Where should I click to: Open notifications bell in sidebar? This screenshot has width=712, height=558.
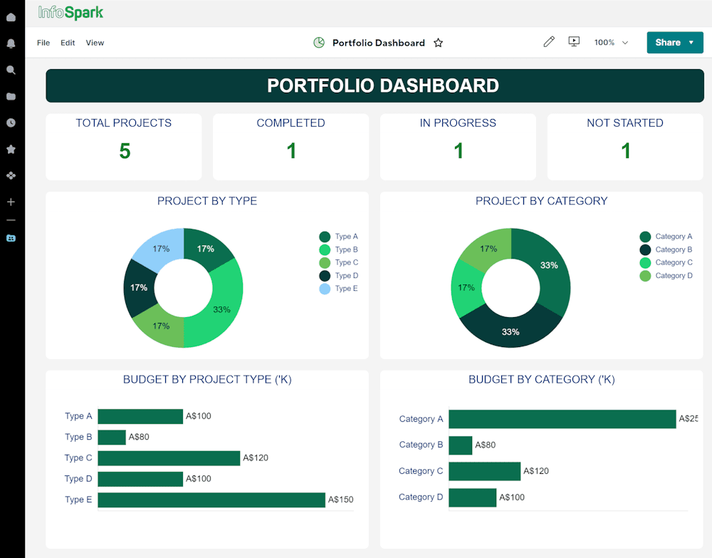point(11,43)
